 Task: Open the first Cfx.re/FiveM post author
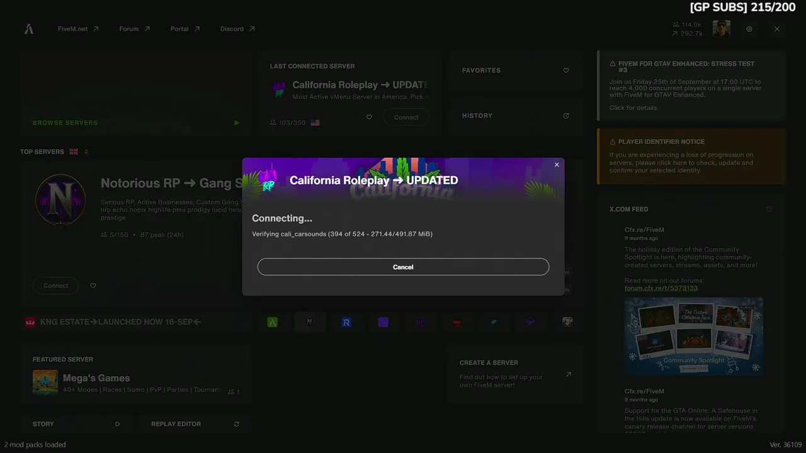point(644,230)
